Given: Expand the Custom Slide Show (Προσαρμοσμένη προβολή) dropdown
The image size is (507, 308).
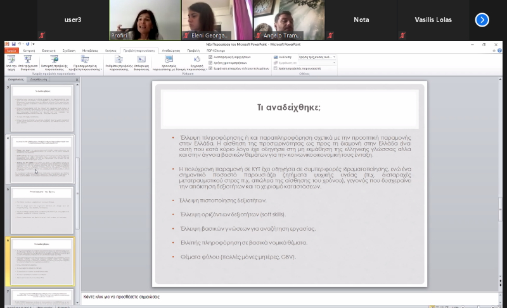Looking at the screenshot, I should [x=85, y=61].
